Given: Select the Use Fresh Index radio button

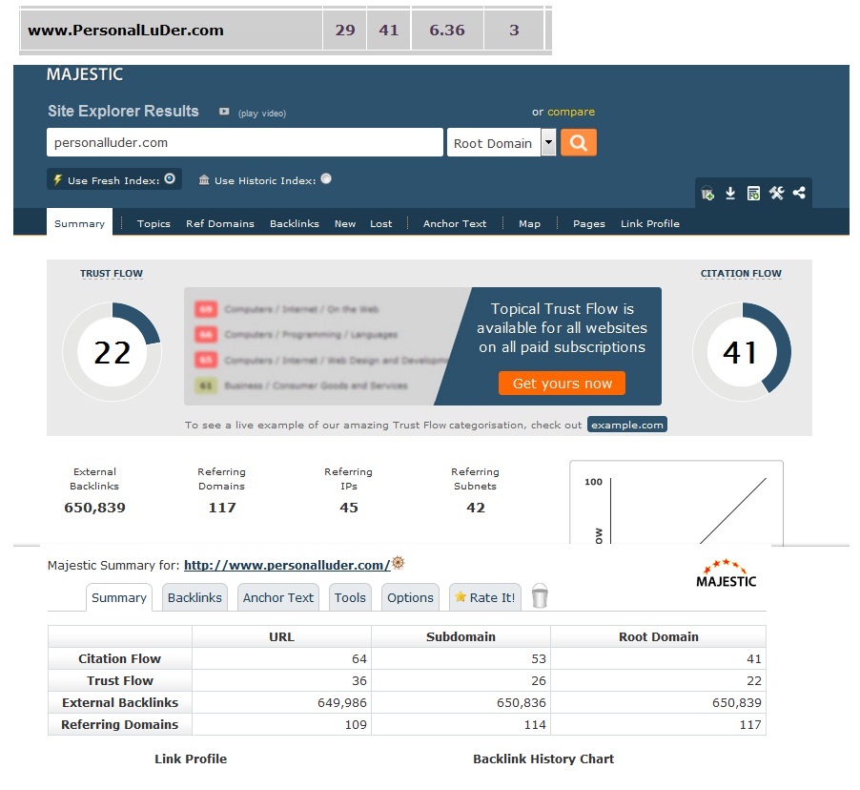Looking at the screenshot, I should tap(170, 178).
